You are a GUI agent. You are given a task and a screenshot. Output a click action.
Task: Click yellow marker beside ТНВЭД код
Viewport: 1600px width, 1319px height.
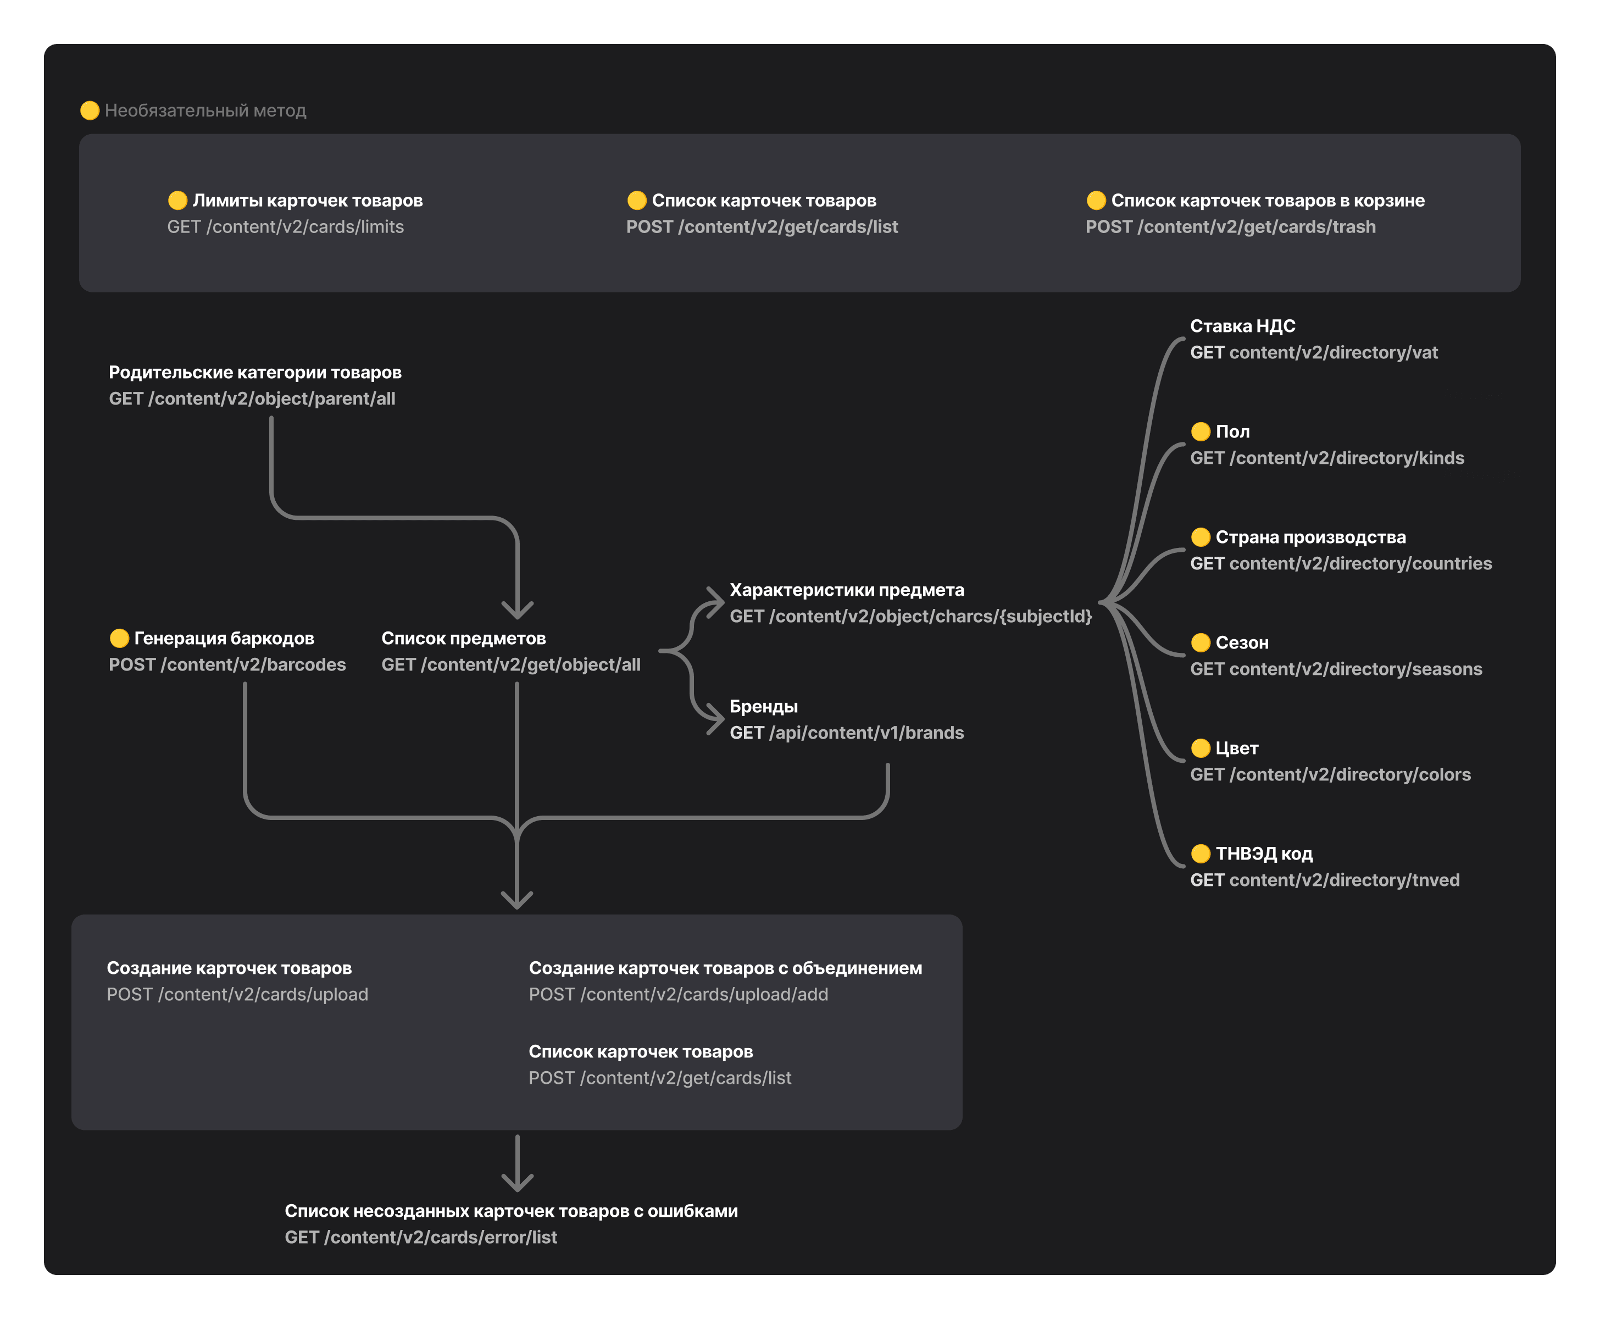click(1201, 854)
